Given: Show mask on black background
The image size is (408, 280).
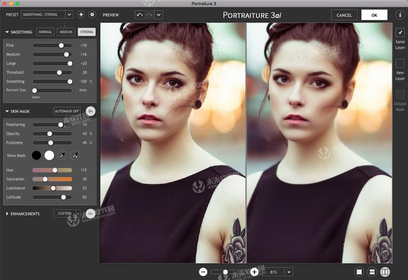Looking at the screenshot, I should tap(36, 155).
